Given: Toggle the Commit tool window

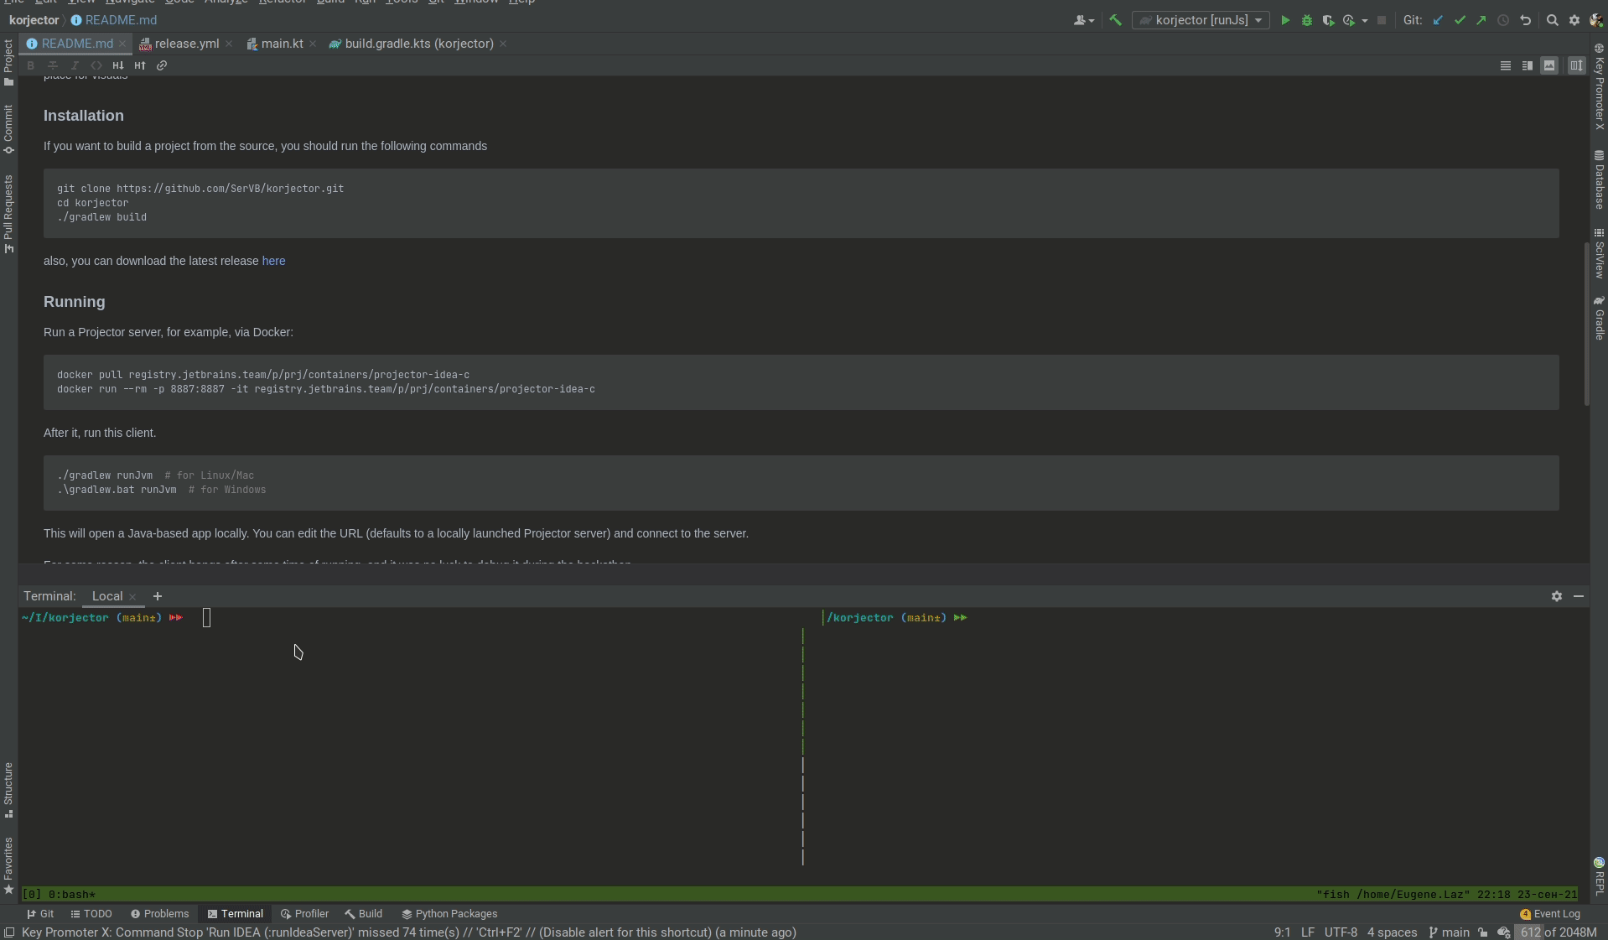Looking at the screenshot, I should point(8,129).
